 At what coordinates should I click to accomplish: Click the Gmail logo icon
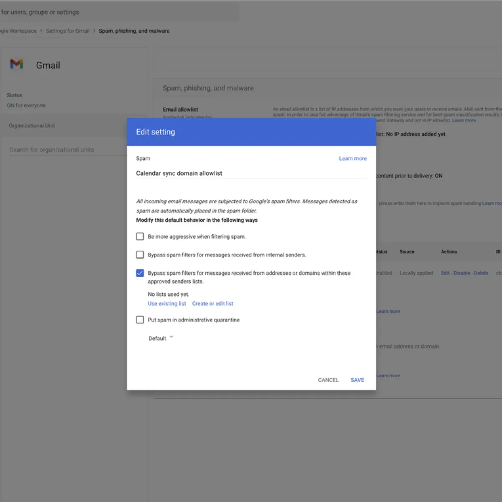17,64
